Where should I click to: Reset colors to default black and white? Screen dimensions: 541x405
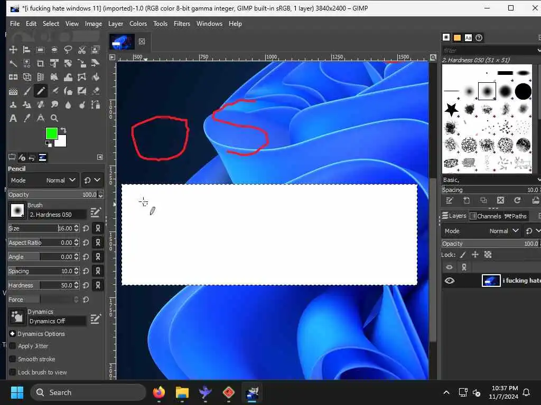[48, 144]
